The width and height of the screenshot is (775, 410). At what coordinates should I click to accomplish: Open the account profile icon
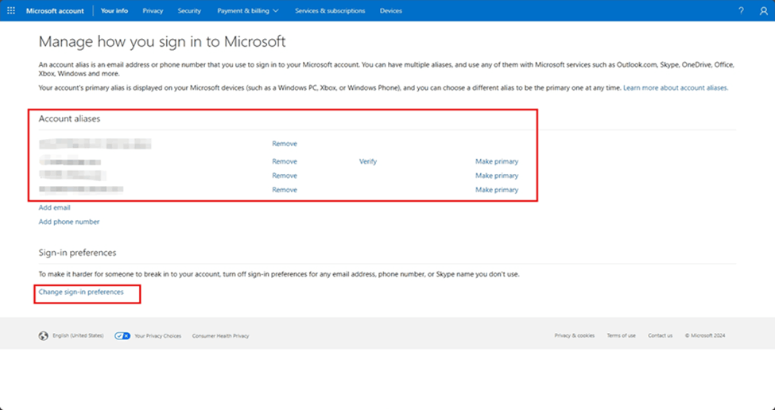point(764,10)
